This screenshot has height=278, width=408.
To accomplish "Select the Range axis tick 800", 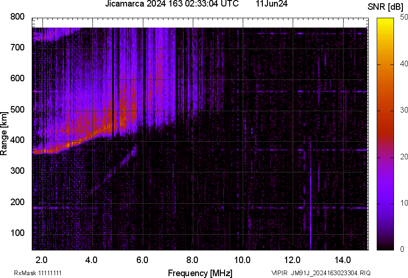I will [17, 17].
